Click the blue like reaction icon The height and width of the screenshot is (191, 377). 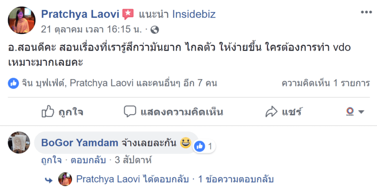click(13, 83)
